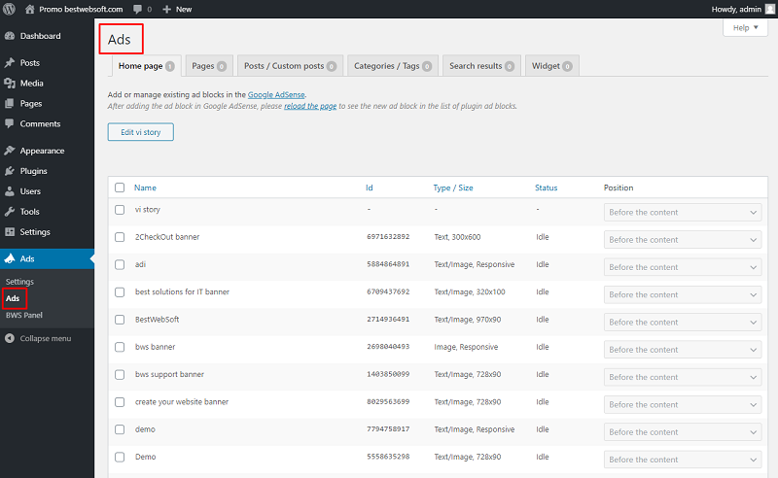The width and height of the screenshot is (778, 478).
Task: Click the Text/Image, 970x90 cell
Action: (468, 320)
